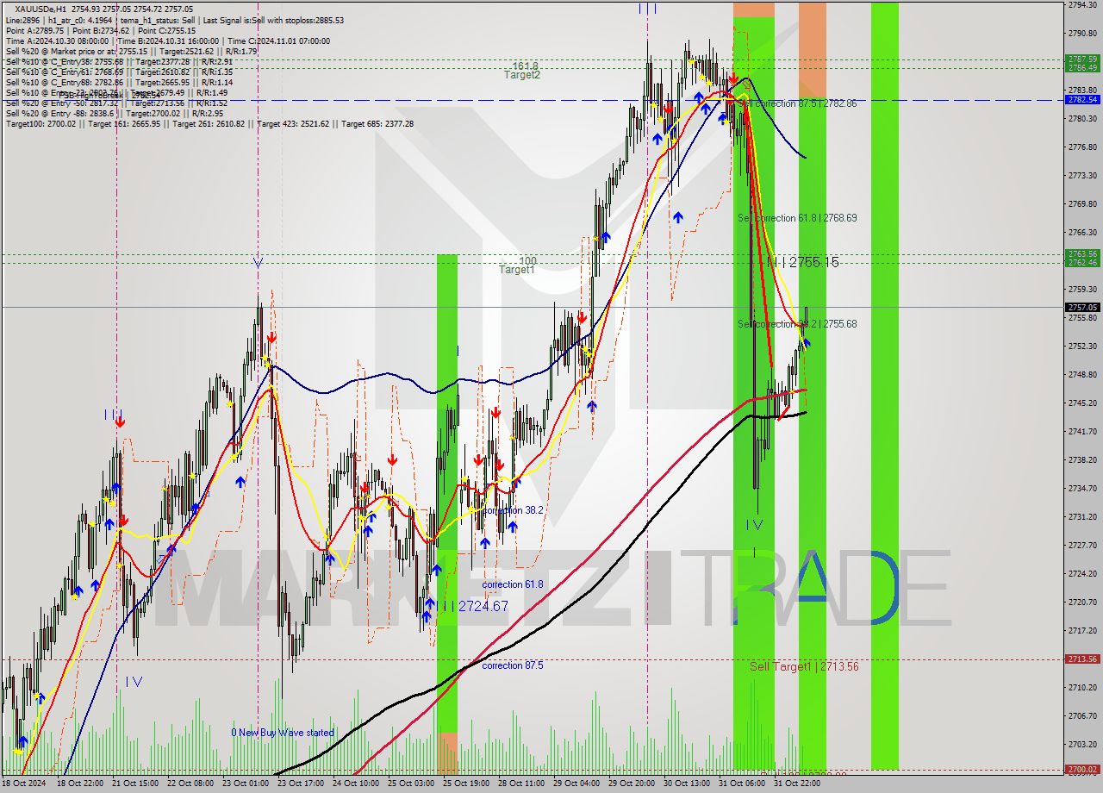
Task: Click the blue 'correction 38.2' label
Action: 513,510
